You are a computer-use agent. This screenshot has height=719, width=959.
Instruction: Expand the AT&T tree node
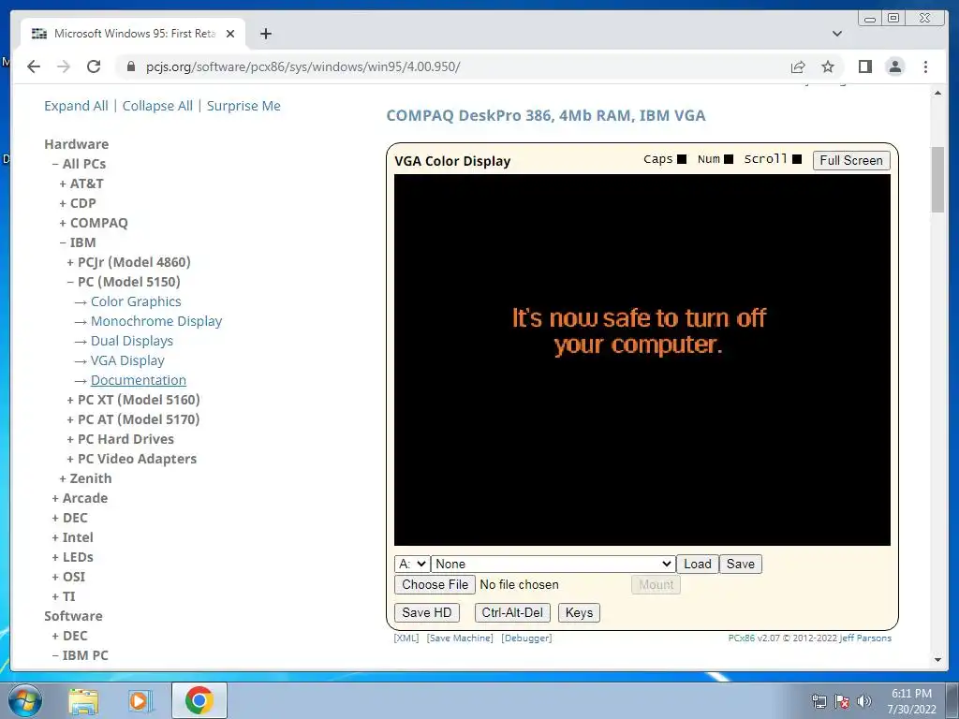click(81, 183)
